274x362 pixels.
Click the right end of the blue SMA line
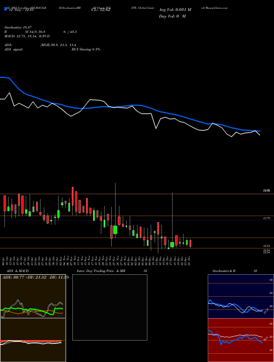(259, 131)
